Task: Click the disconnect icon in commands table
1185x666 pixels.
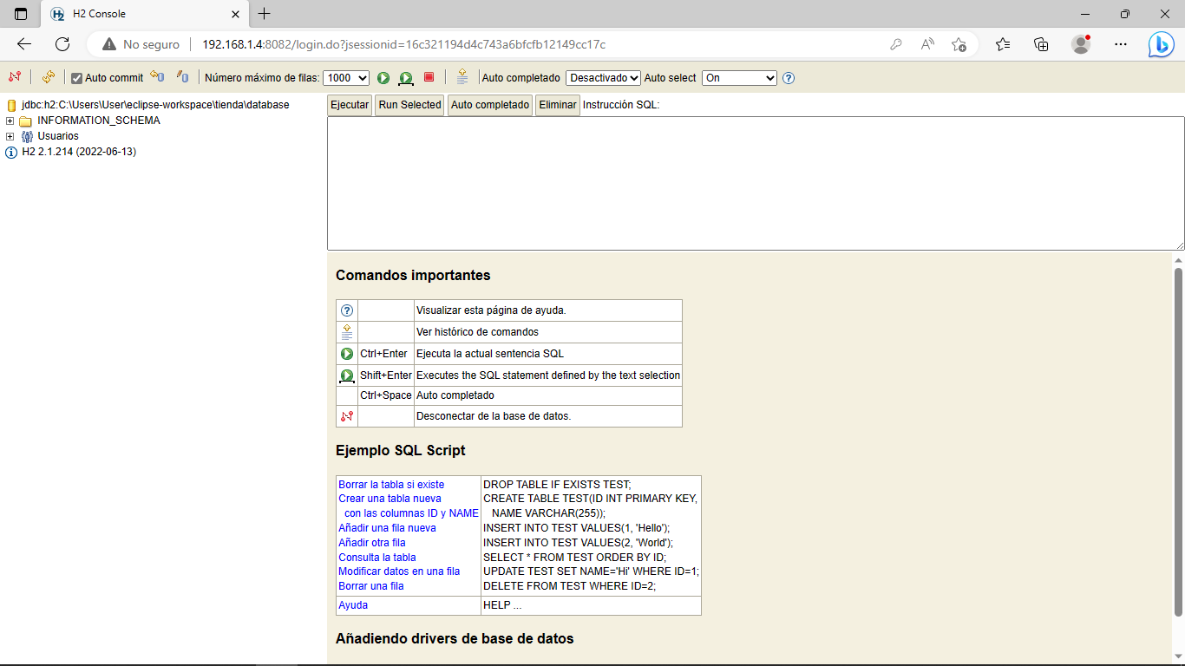Action: [x=347, y=416]
